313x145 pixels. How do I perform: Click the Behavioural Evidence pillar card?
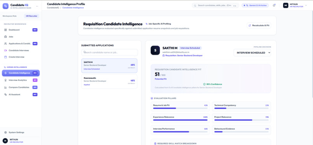(241, 130)
